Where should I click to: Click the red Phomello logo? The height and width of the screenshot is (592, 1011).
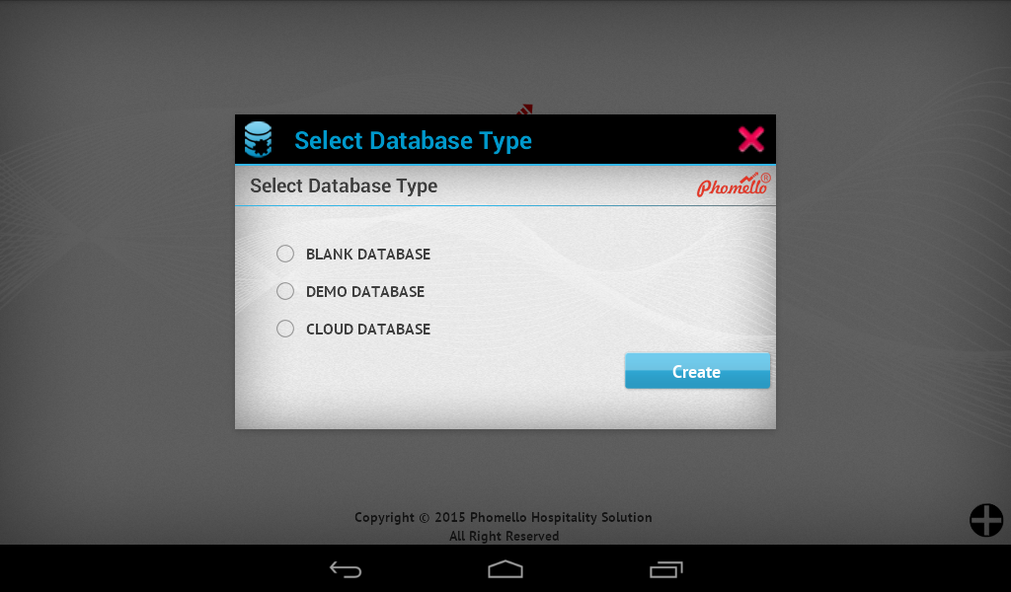[734, 185]
